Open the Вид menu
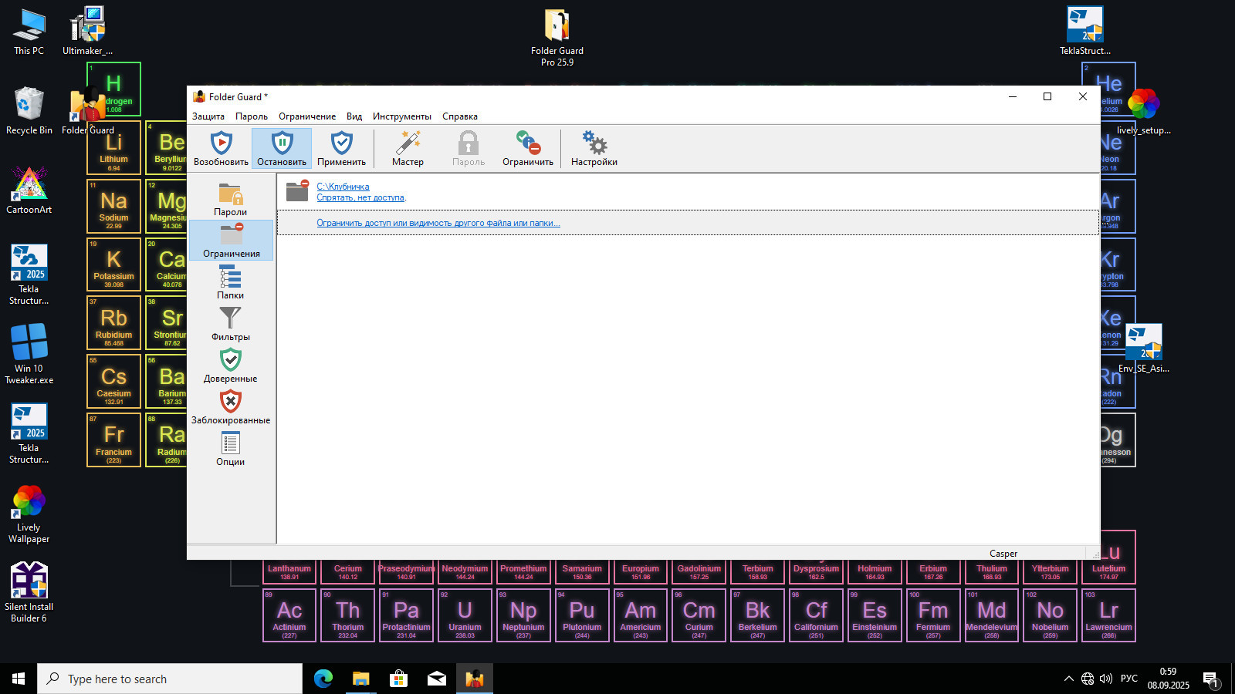Screen dimensions: 1235x694 [x=354, y=116]
